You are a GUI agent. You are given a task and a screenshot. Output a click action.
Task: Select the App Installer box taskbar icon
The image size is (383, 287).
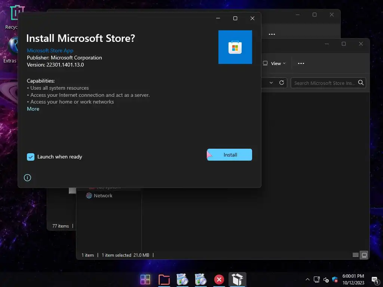click(238, 280)
